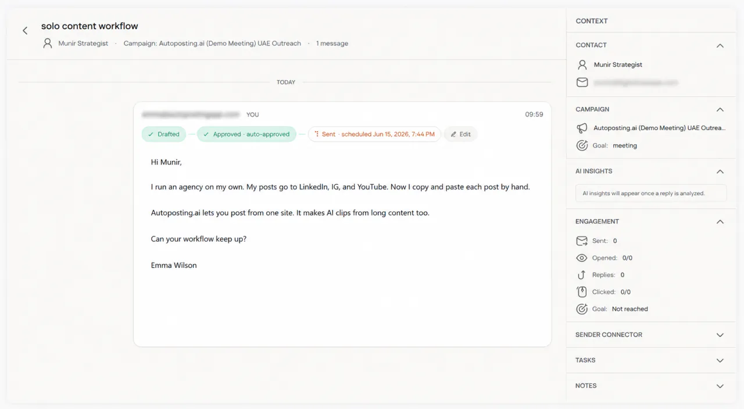The image size is (744, 409).
Task: Click the reply arrow icon beside Replies
Action: (x=582, y=275)
